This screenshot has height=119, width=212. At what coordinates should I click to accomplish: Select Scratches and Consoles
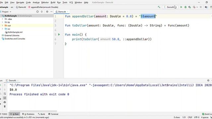click(15, 39)
